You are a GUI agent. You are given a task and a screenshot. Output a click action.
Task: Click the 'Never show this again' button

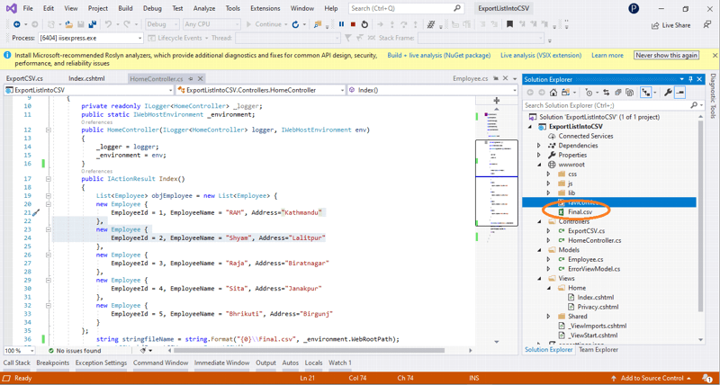667,55
